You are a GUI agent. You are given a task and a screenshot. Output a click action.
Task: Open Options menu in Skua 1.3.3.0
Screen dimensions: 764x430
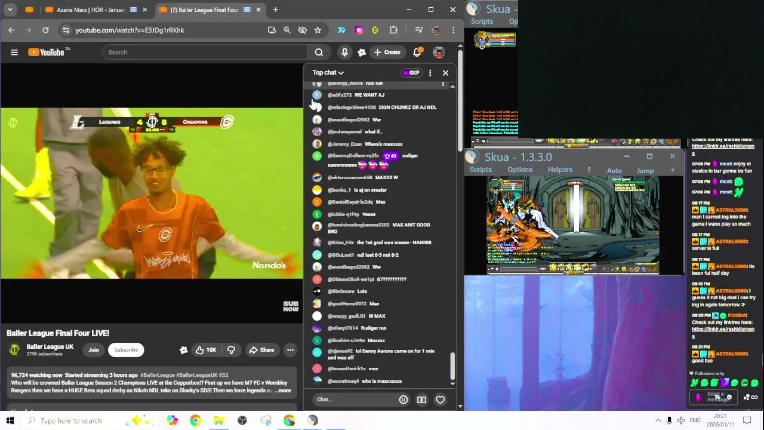point(520,170)
